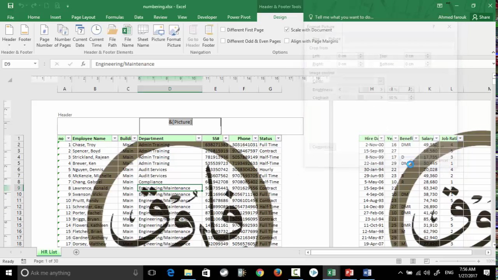Insert Page Number element
Image resolution: width=498 pixels, height=280 pixels.
[x=44, y=36]
